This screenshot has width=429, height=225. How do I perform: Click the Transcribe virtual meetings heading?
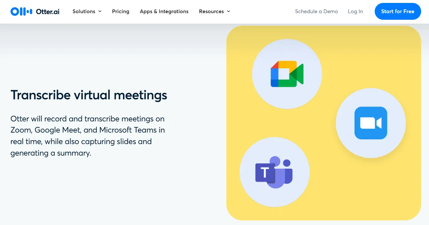coord(89,95)
